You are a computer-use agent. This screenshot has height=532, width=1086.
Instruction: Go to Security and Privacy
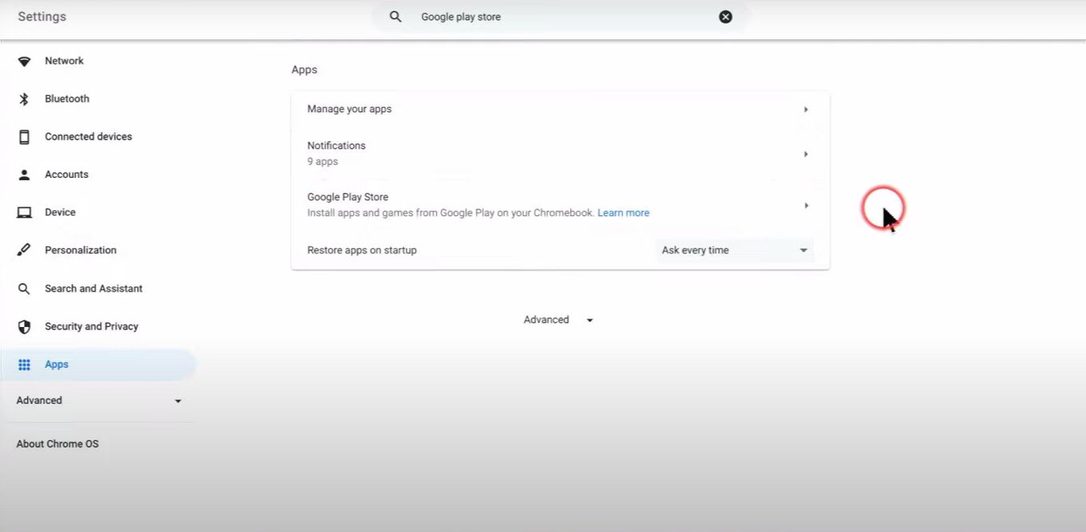point(92,326)
